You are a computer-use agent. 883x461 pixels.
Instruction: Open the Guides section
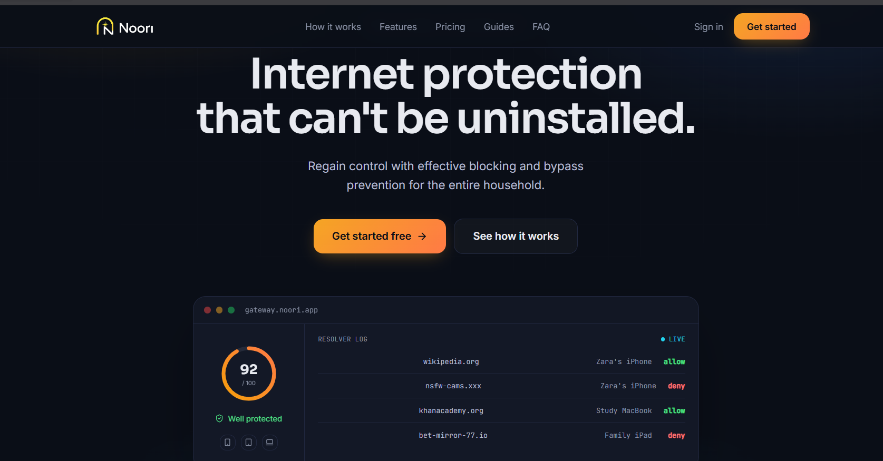click(x=499, y=27)
